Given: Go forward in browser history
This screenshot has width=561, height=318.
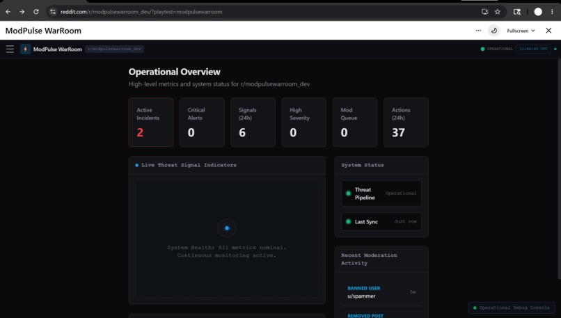Looking at the screenshot, I should coord(22,12).
